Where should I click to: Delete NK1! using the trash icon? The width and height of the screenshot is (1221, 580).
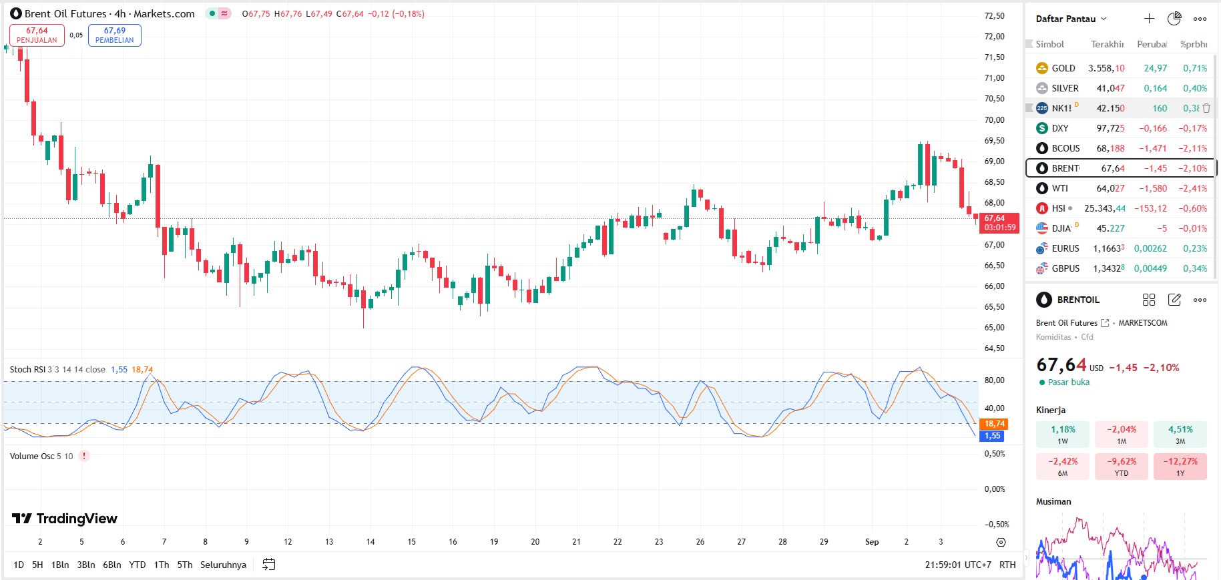click(1206, 108)
